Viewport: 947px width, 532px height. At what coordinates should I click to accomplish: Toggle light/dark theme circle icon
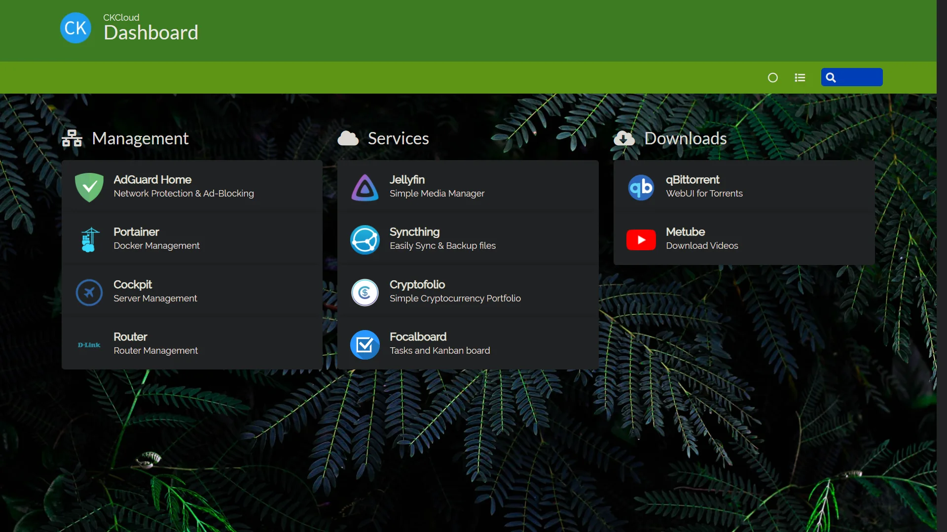[773, 78]
